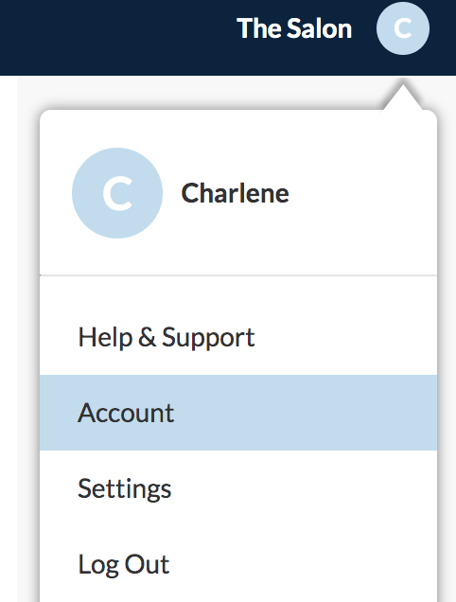Click the light blue profile circle beside Charlene
Viewport: 456px width, 602px height.
click(x=117, y=193)
